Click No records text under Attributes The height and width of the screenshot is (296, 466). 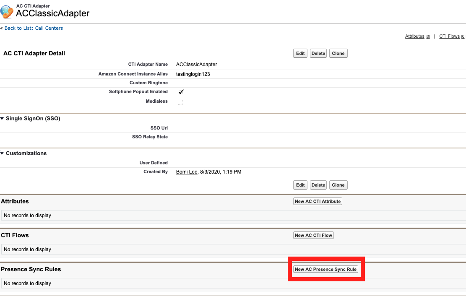point(27,216)
